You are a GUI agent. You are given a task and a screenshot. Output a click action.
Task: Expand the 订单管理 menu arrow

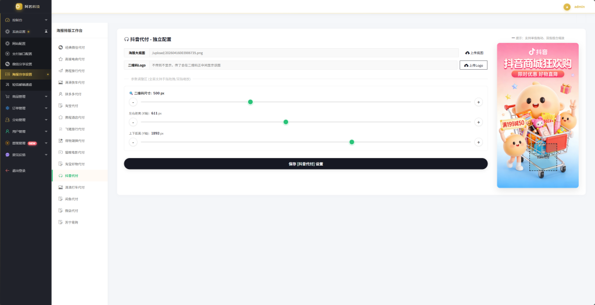click(46, 108)
